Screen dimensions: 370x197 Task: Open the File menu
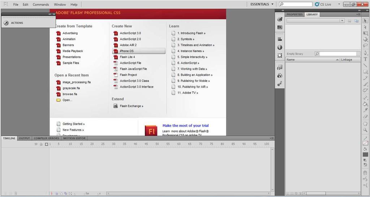point(16,4)
